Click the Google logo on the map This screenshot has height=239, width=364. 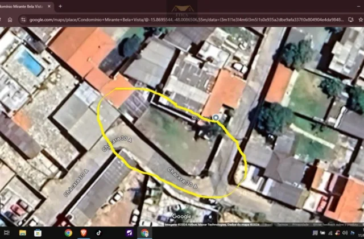click(x=182, y=216)
